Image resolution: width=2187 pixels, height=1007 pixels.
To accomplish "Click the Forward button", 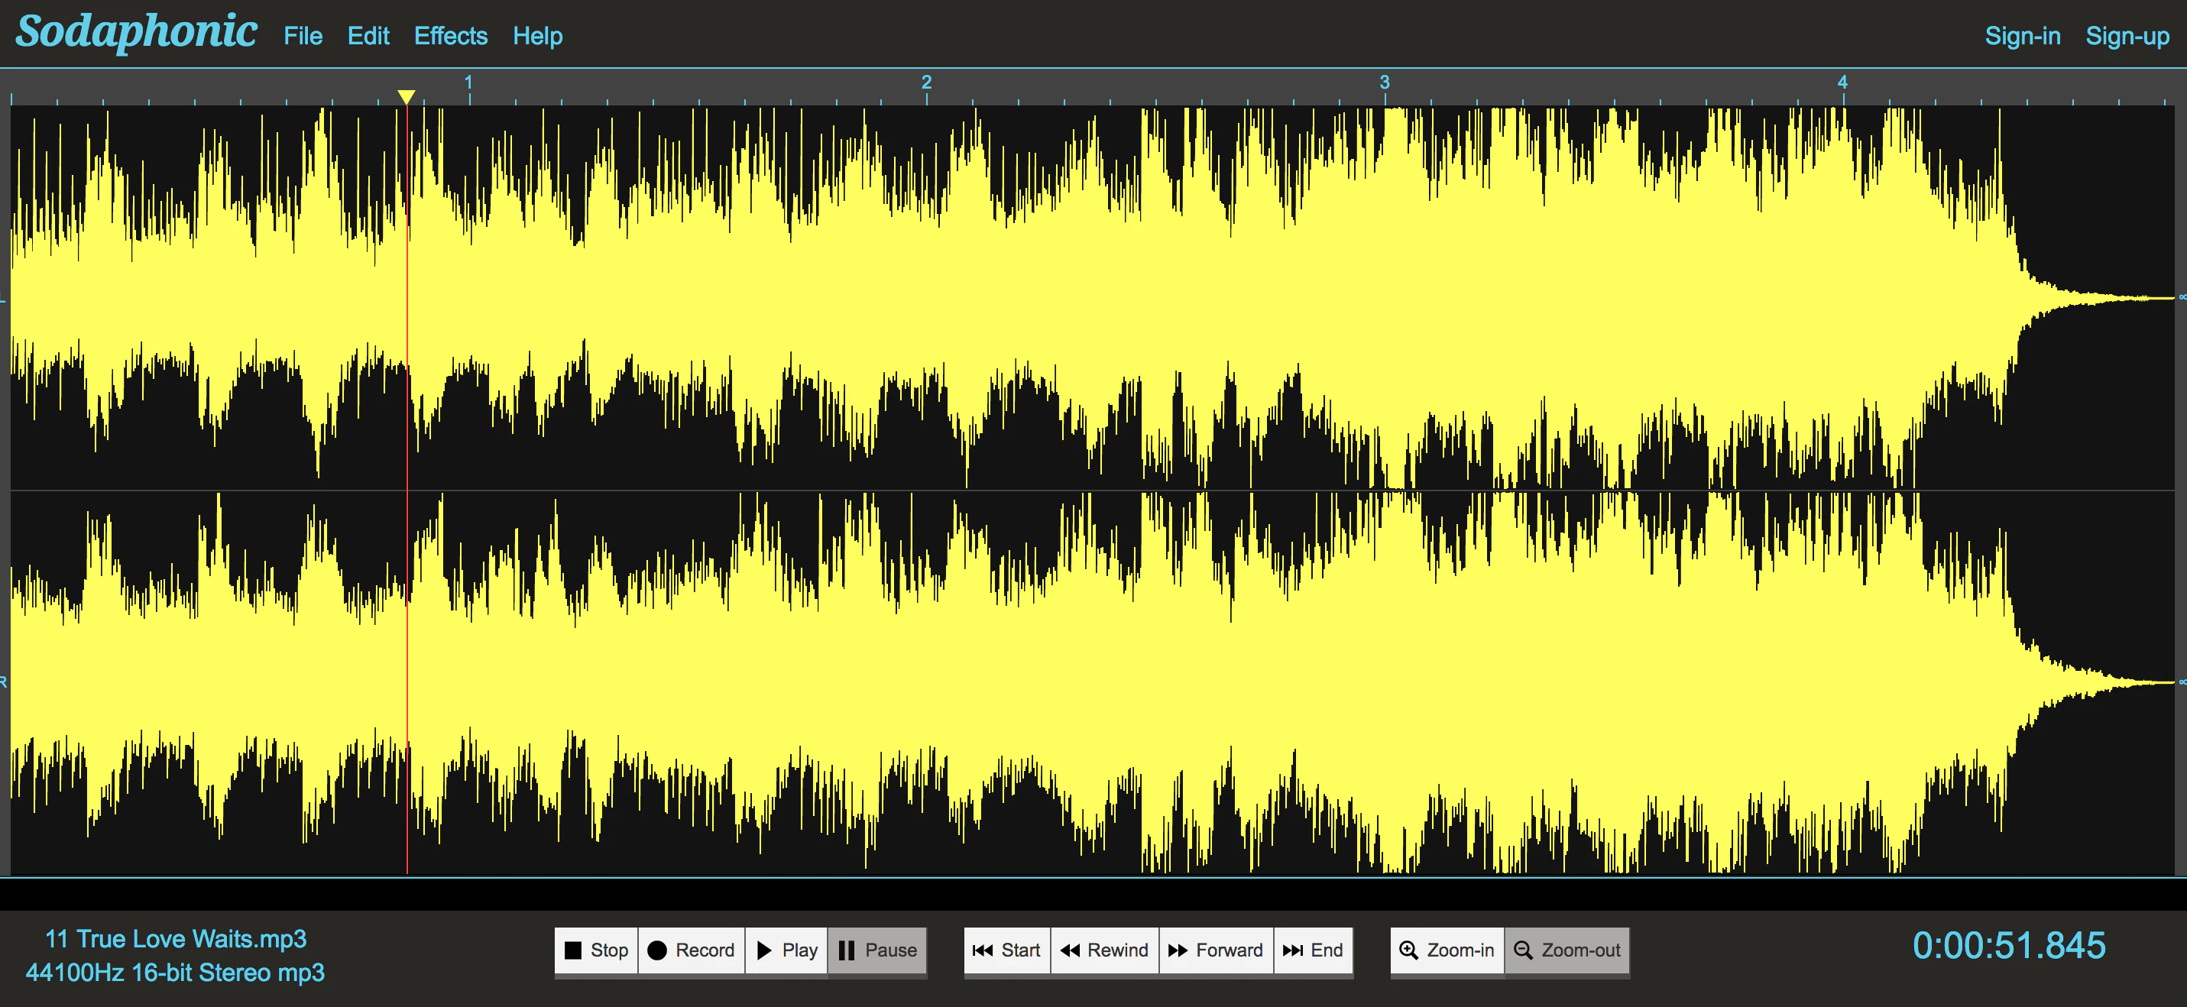I will point(1216,950).
